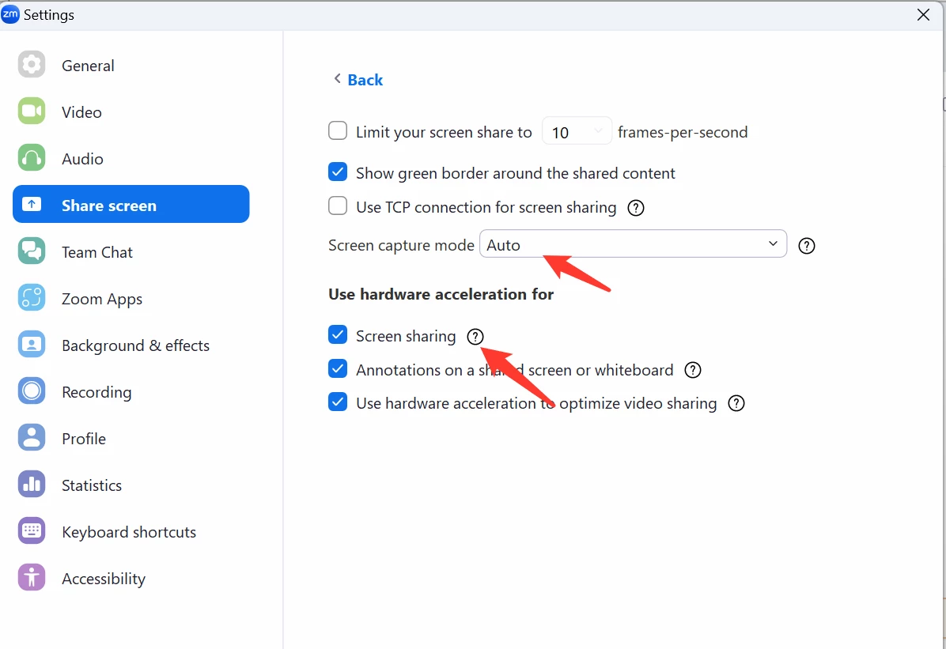Image resolution: width=946 pixels, height=649 pixels.
Task: Click help icon beside Annotations on shared screen
Action: (x=693, y=370)
